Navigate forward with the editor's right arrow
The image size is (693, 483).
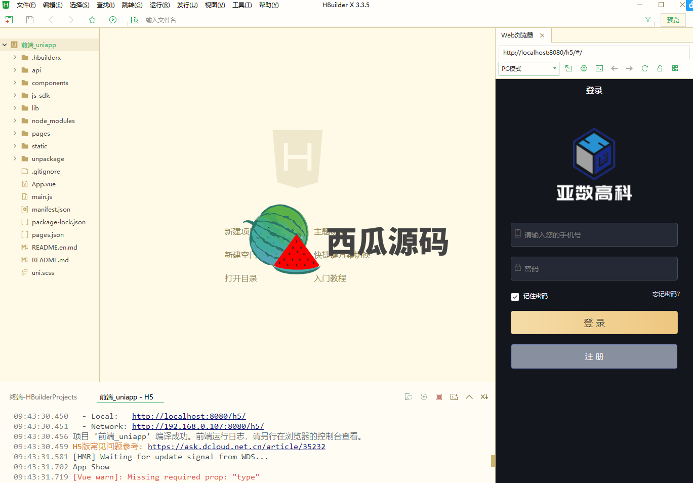pyautogui.click(x=71, y=20)
